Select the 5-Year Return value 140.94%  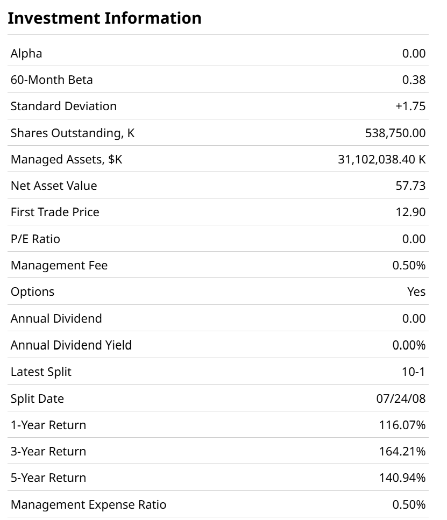(402, 478)
